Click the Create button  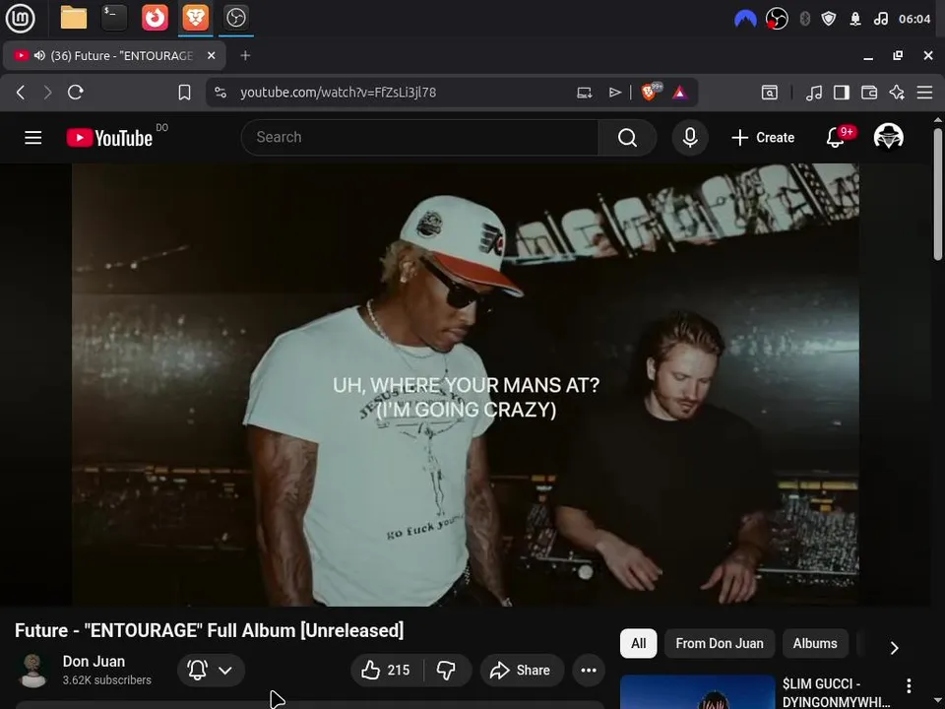[763, 138]
